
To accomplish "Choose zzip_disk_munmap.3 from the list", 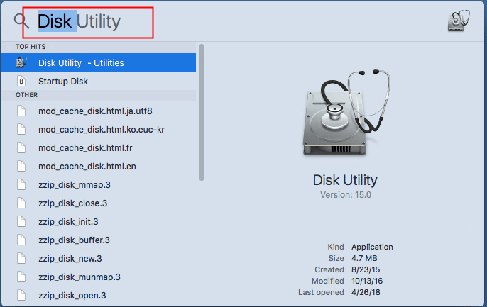I will point(99,277).
